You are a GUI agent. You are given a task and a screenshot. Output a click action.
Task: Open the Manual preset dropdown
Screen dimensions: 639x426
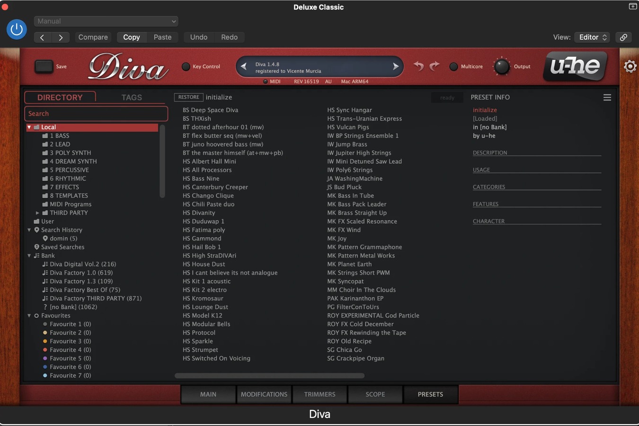[106, 21]
